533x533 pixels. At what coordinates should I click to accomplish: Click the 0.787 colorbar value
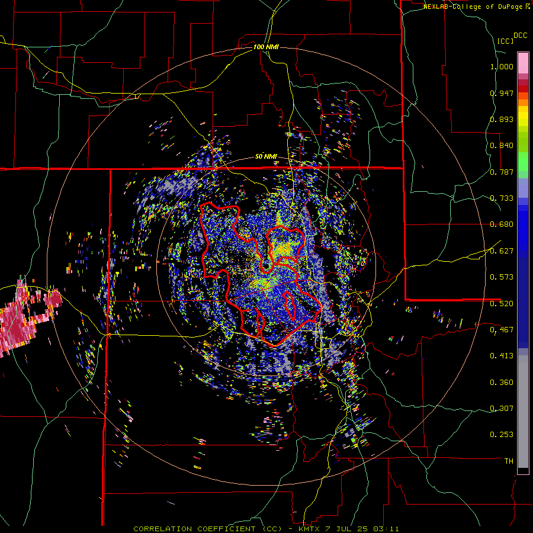(x=502, y=172)
